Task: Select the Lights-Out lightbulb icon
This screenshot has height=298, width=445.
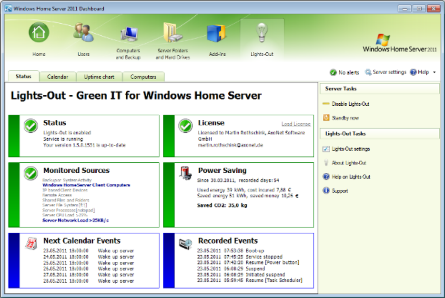Action: (262, 32)
